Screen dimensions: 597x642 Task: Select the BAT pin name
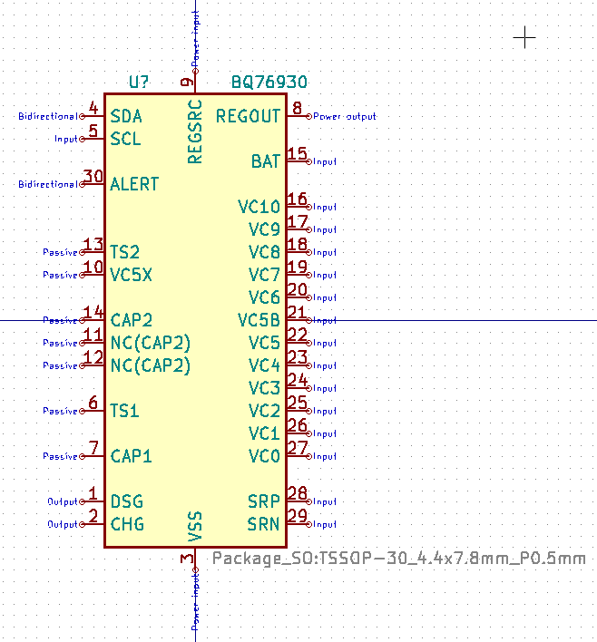tap(266, 161)
